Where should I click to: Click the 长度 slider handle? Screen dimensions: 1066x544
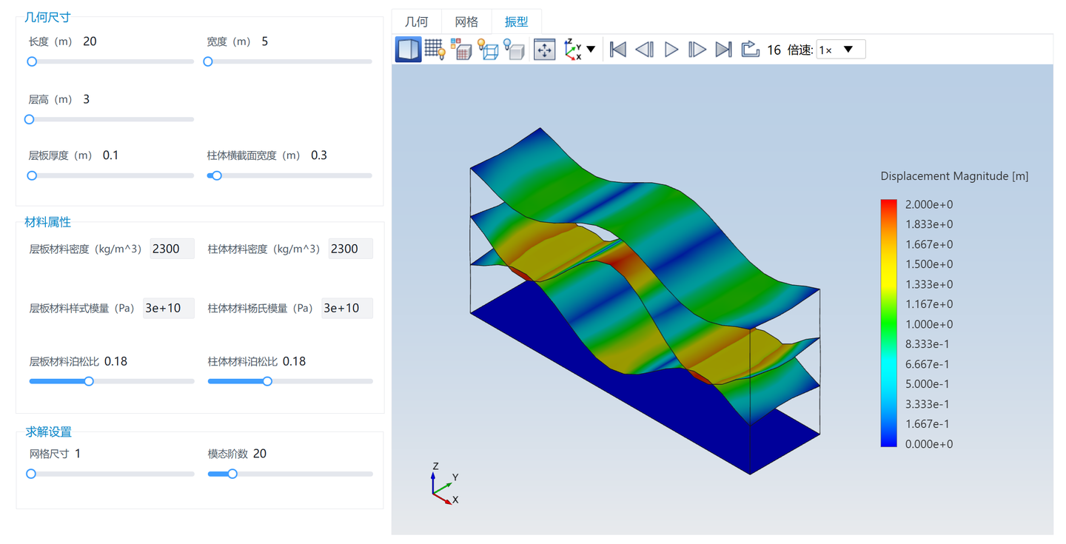(32, 62)
